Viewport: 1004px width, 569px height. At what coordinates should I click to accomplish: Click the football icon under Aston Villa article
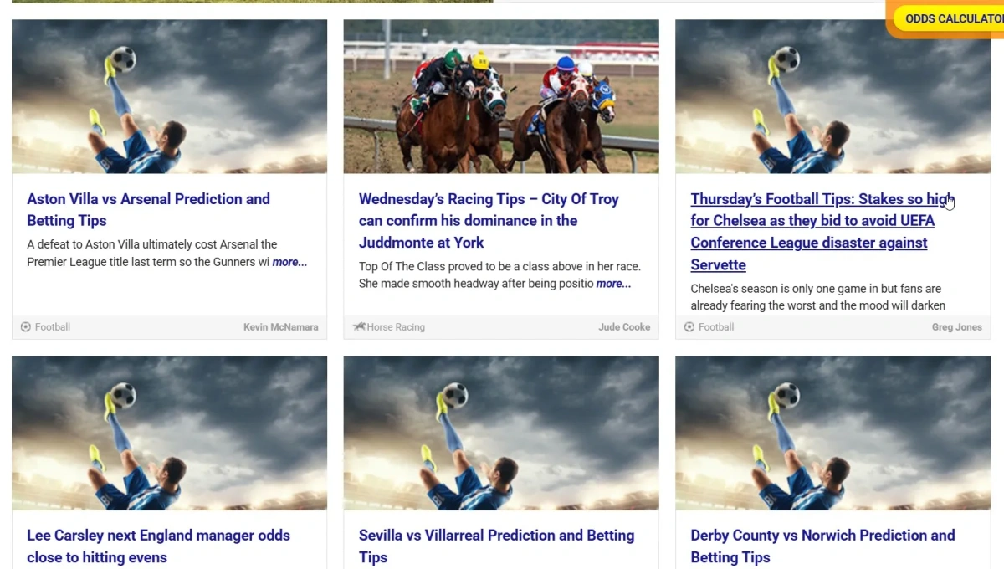[x=25, y=327]
